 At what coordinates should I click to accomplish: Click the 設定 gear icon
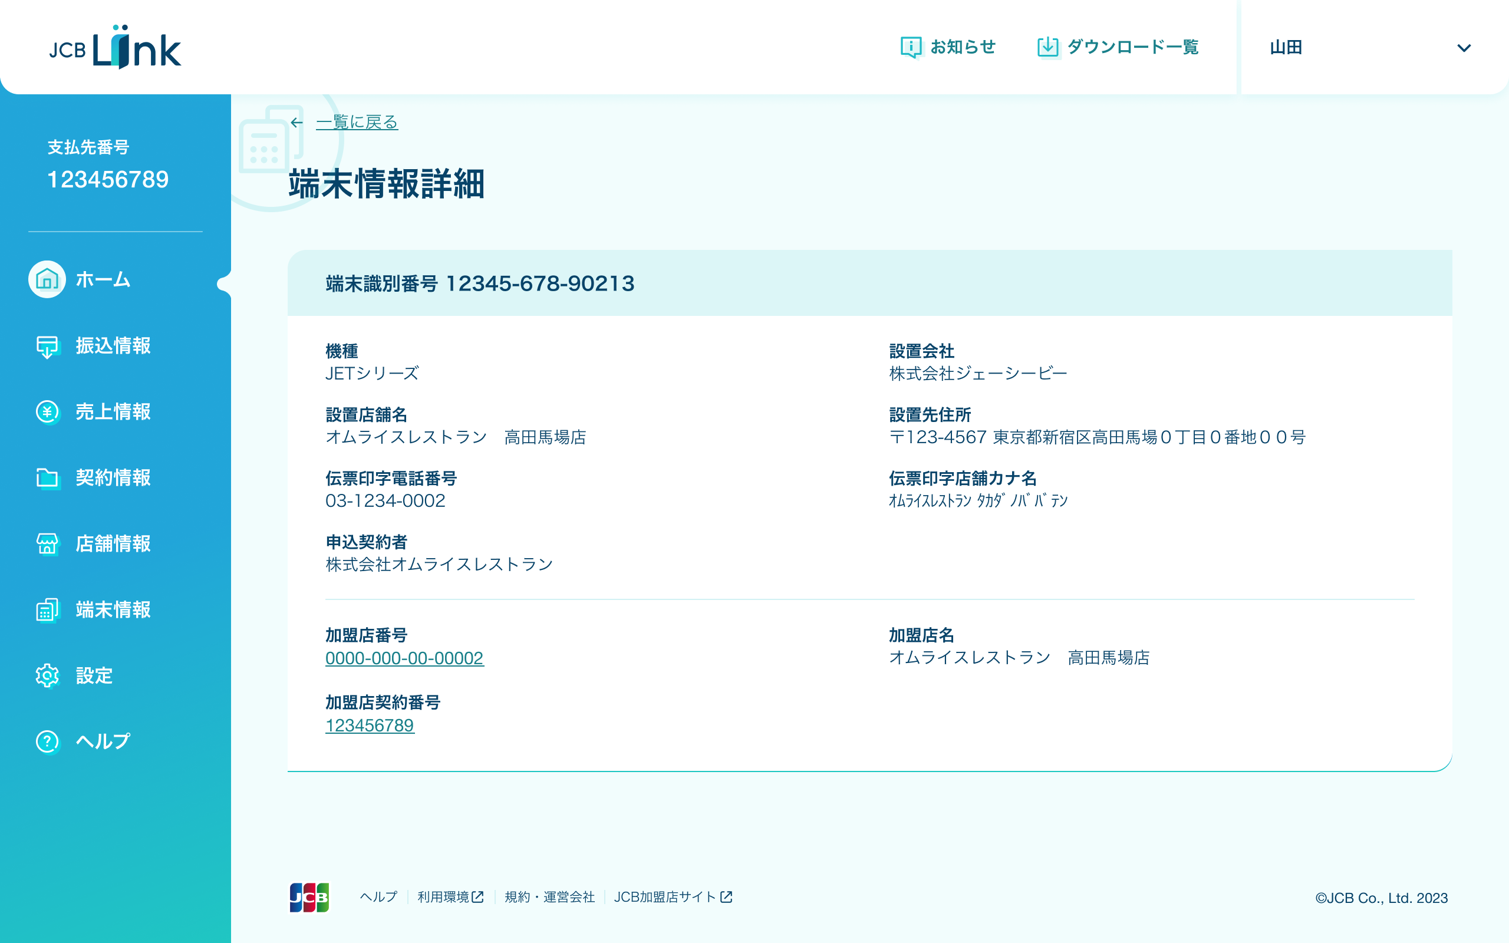coord(47,675)
